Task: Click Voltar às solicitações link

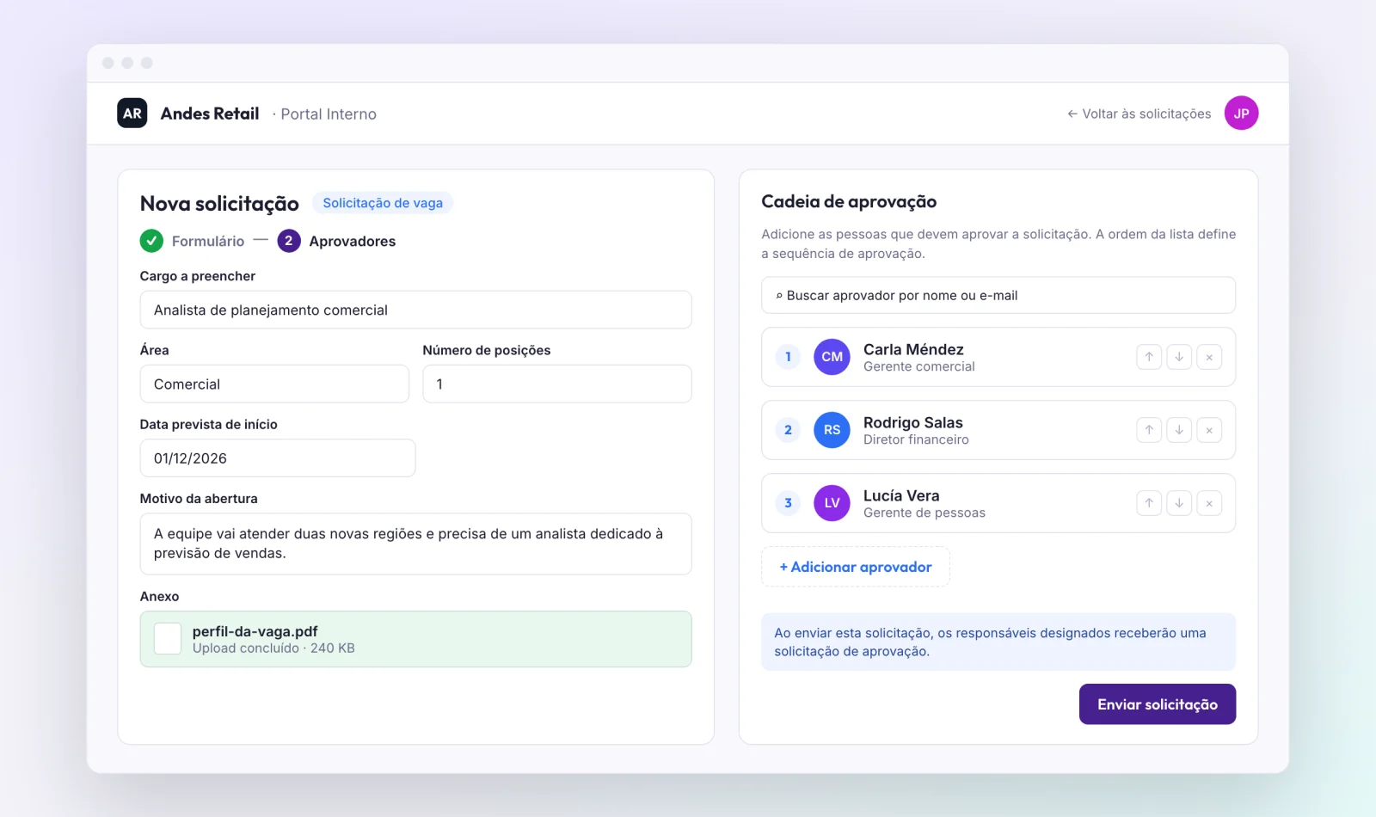Action: pyautogui.click(x=1139, y=114)
